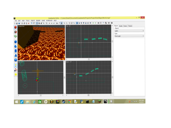
Task: Click the red X delete icon
Action: pyautogui.click(x=29, y=23)
